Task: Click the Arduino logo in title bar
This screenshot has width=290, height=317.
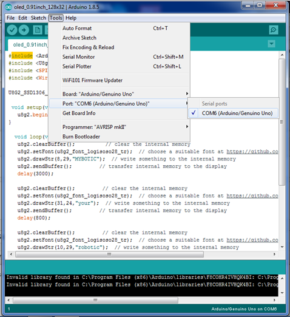Action: 8,7
